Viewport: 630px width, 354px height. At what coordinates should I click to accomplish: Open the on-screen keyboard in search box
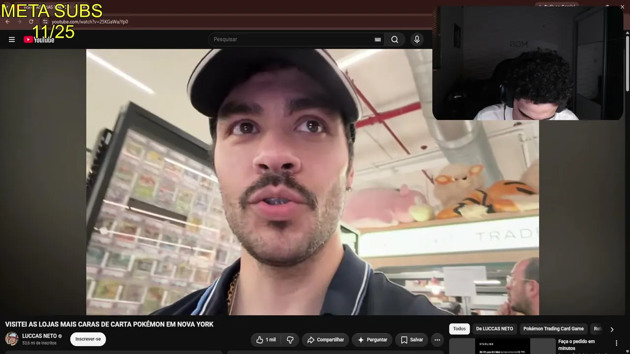(378, 39)
